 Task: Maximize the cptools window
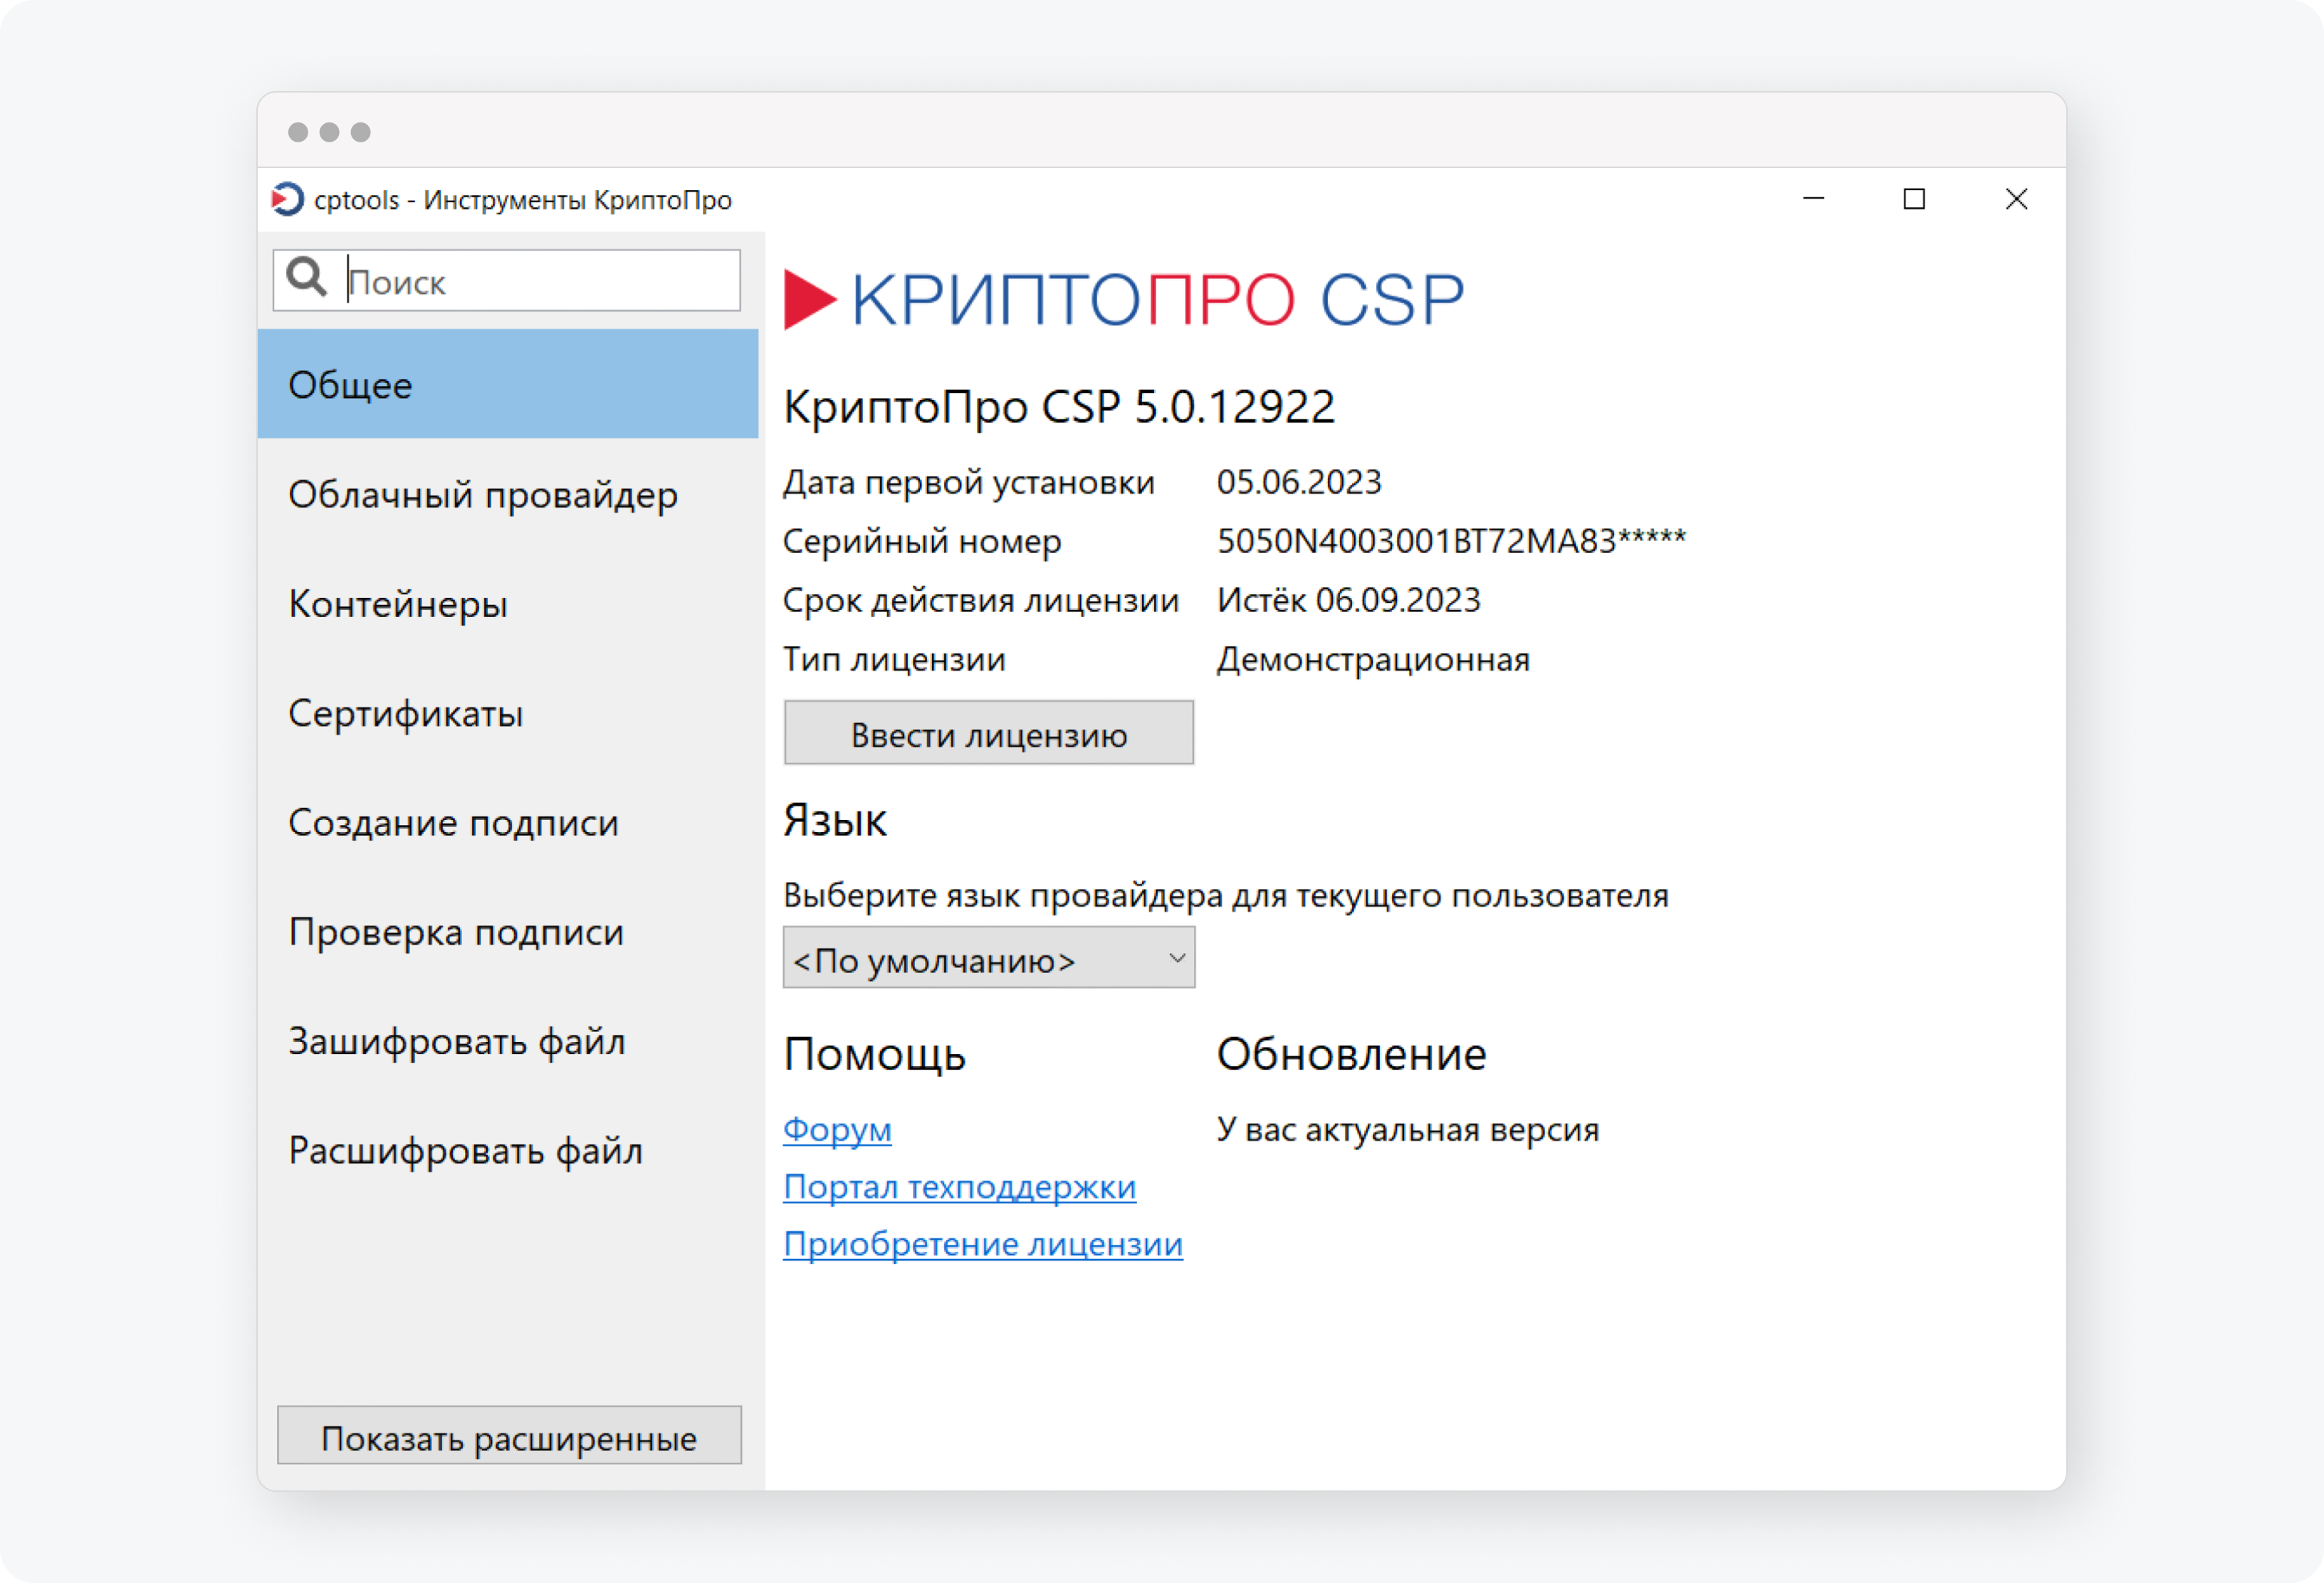(x=1914, y=199)
